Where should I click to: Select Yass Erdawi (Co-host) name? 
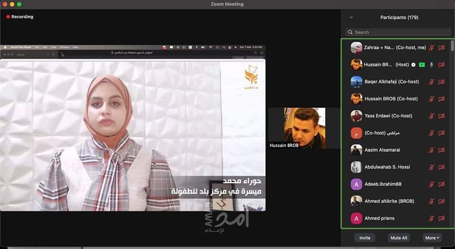(x=388, y=116)
